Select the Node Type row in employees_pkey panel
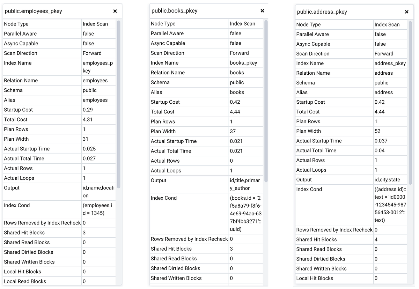Screen dimensions: 419x289 (42, 24)
